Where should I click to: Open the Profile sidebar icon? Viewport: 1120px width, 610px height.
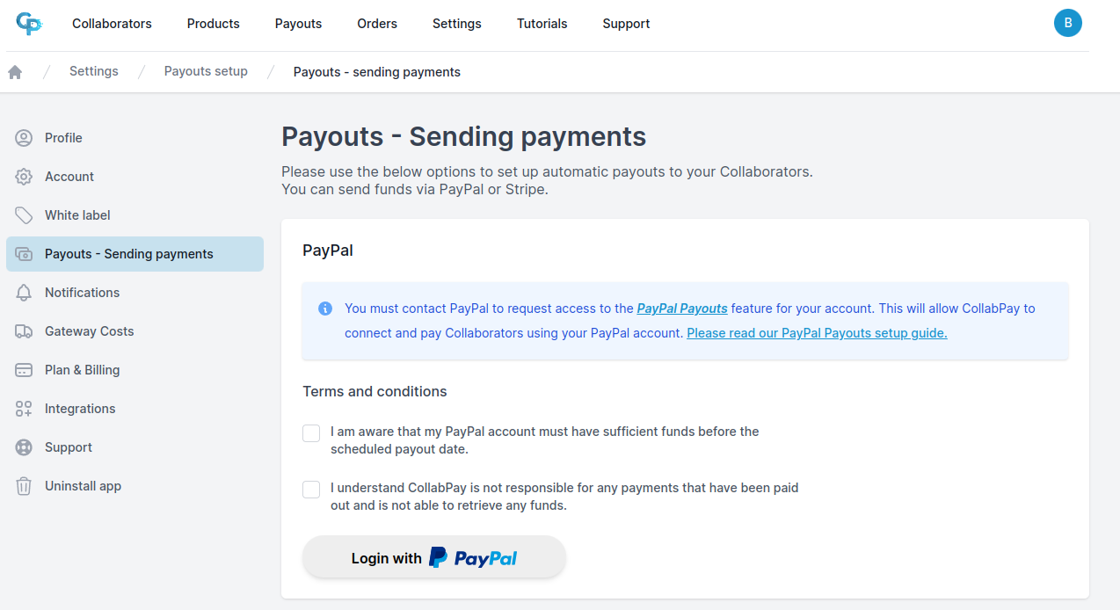click(x=23, y=138)
